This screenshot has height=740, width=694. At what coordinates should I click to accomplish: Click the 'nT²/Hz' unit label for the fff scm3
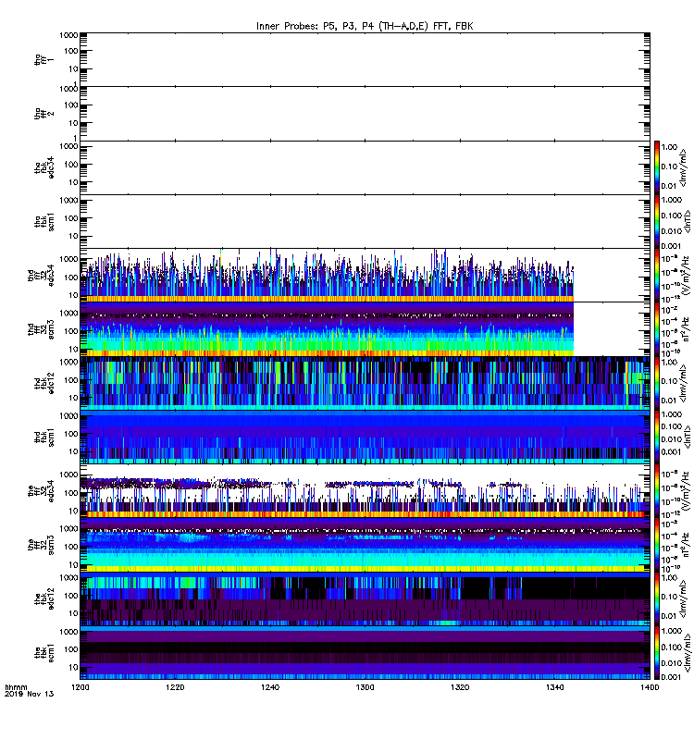pos(686,545)
